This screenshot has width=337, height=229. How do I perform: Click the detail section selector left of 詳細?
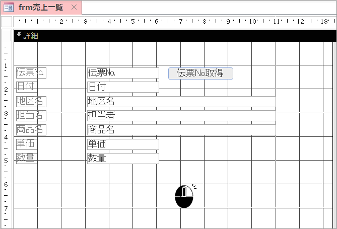pyautogui.click(x=7, y=35)
